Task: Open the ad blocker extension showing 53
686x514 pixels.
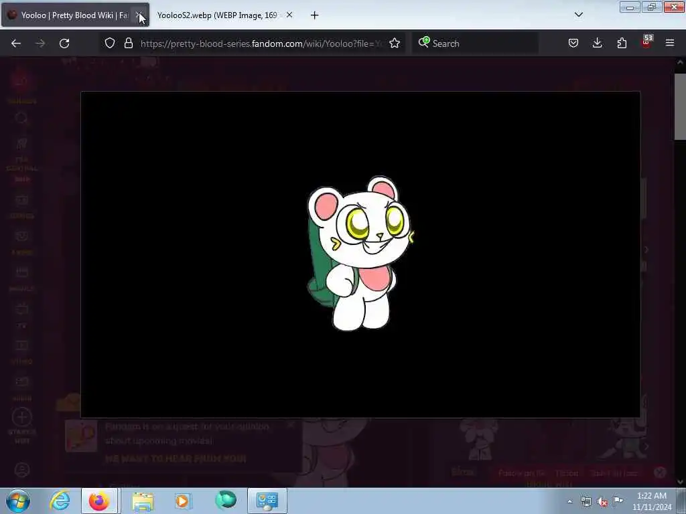Action: tap(646, 42)
